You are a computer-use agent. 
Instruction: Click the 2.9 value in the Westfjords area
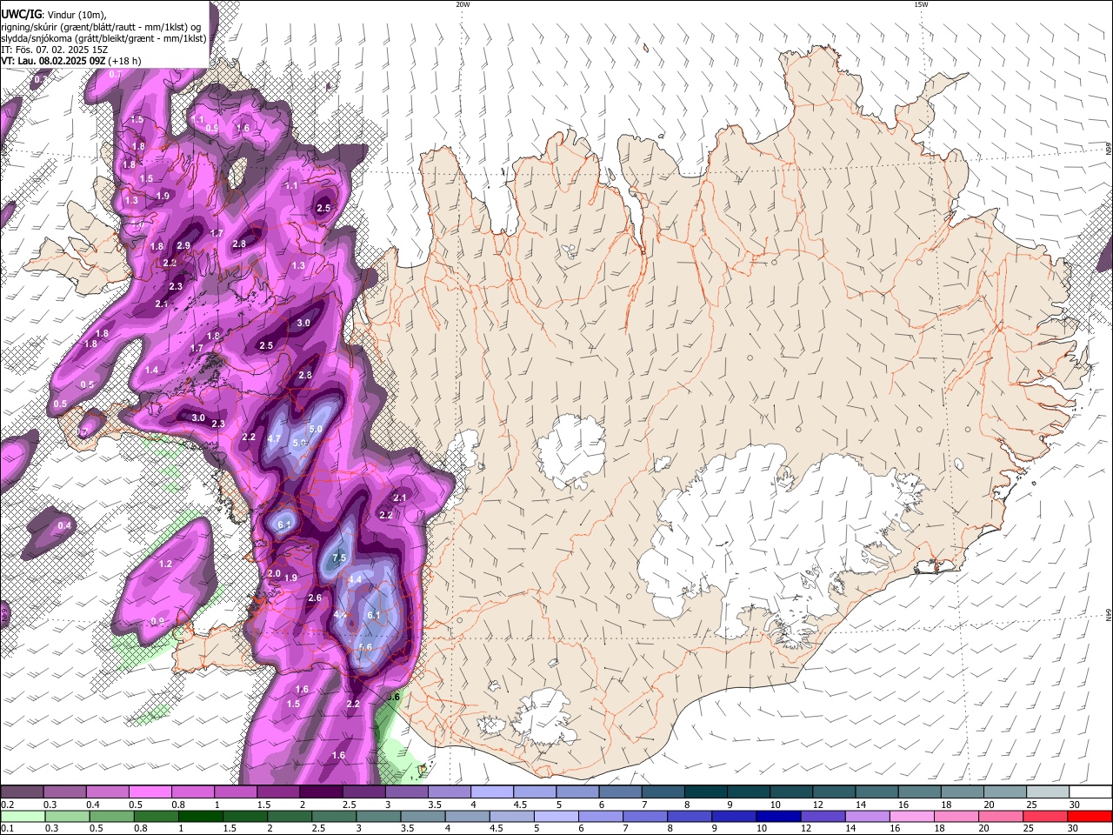(x=183, y=246)
